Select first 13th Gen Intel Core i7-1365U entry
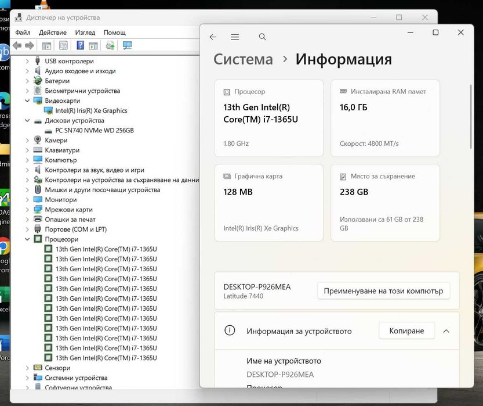The height and width of the screenshot is (406, 483). pos(106,249)
